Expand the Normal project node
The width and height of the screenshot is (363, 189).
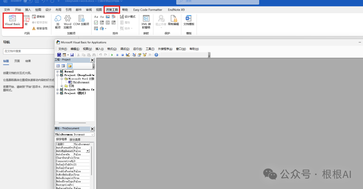[x=58, y=71]
